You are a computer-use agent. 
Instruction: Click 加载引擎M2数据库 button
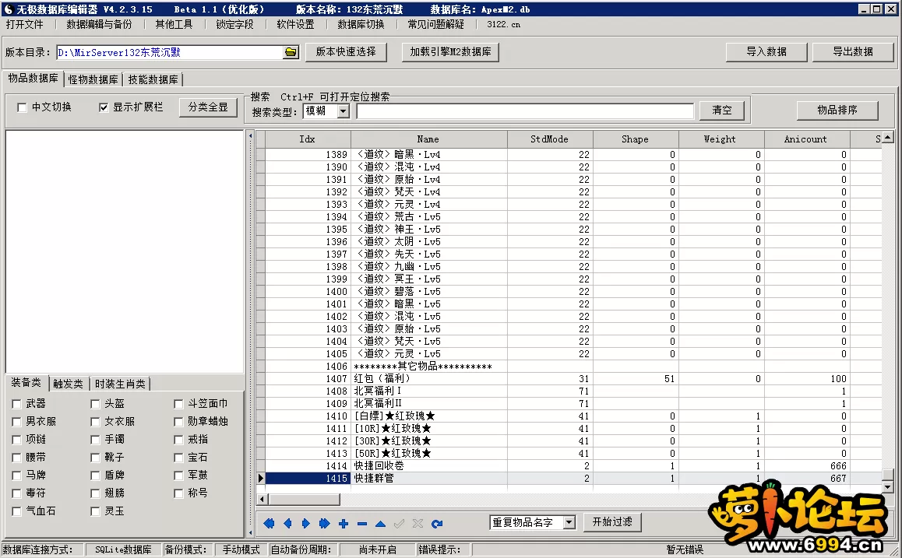pos(450,51)
